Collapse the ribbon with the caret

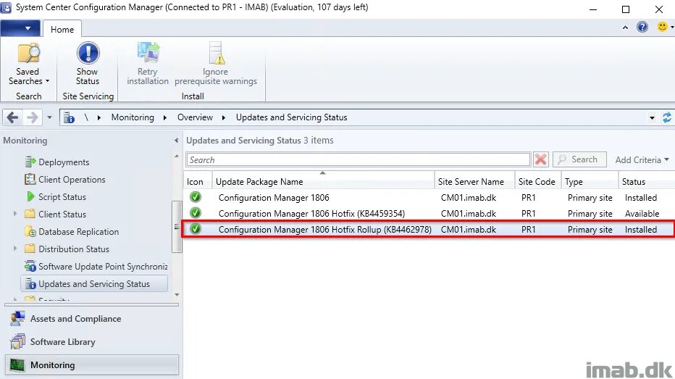625,28
